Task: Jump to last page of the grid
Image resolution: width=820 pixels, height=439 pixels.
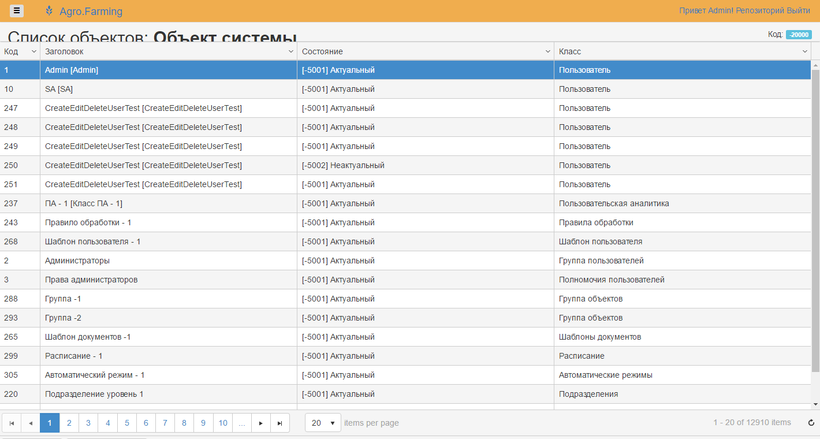Action: [x=280, y=423]
